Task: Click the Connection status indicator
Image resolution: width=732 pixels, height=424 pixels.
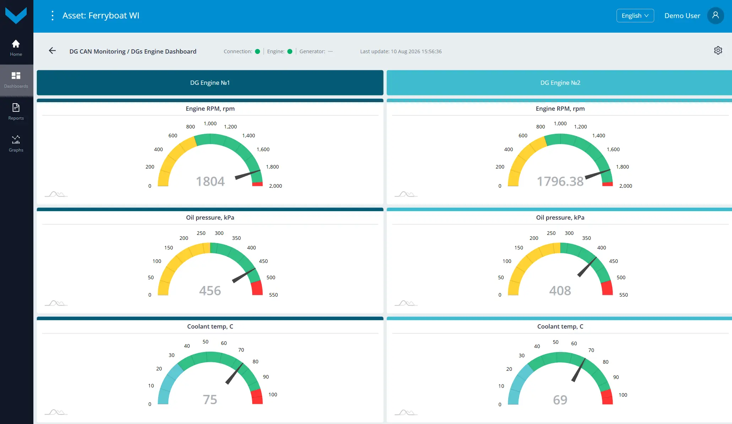Action: pos(257,51)
